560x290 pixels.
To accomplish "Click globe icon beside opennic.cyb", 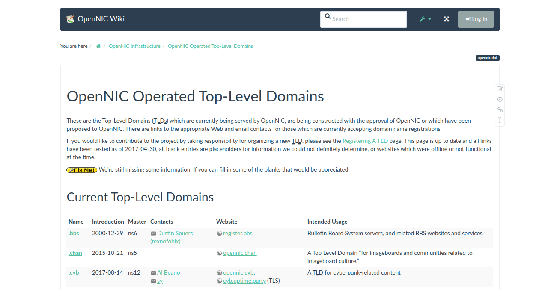I will tap(219, 273).
